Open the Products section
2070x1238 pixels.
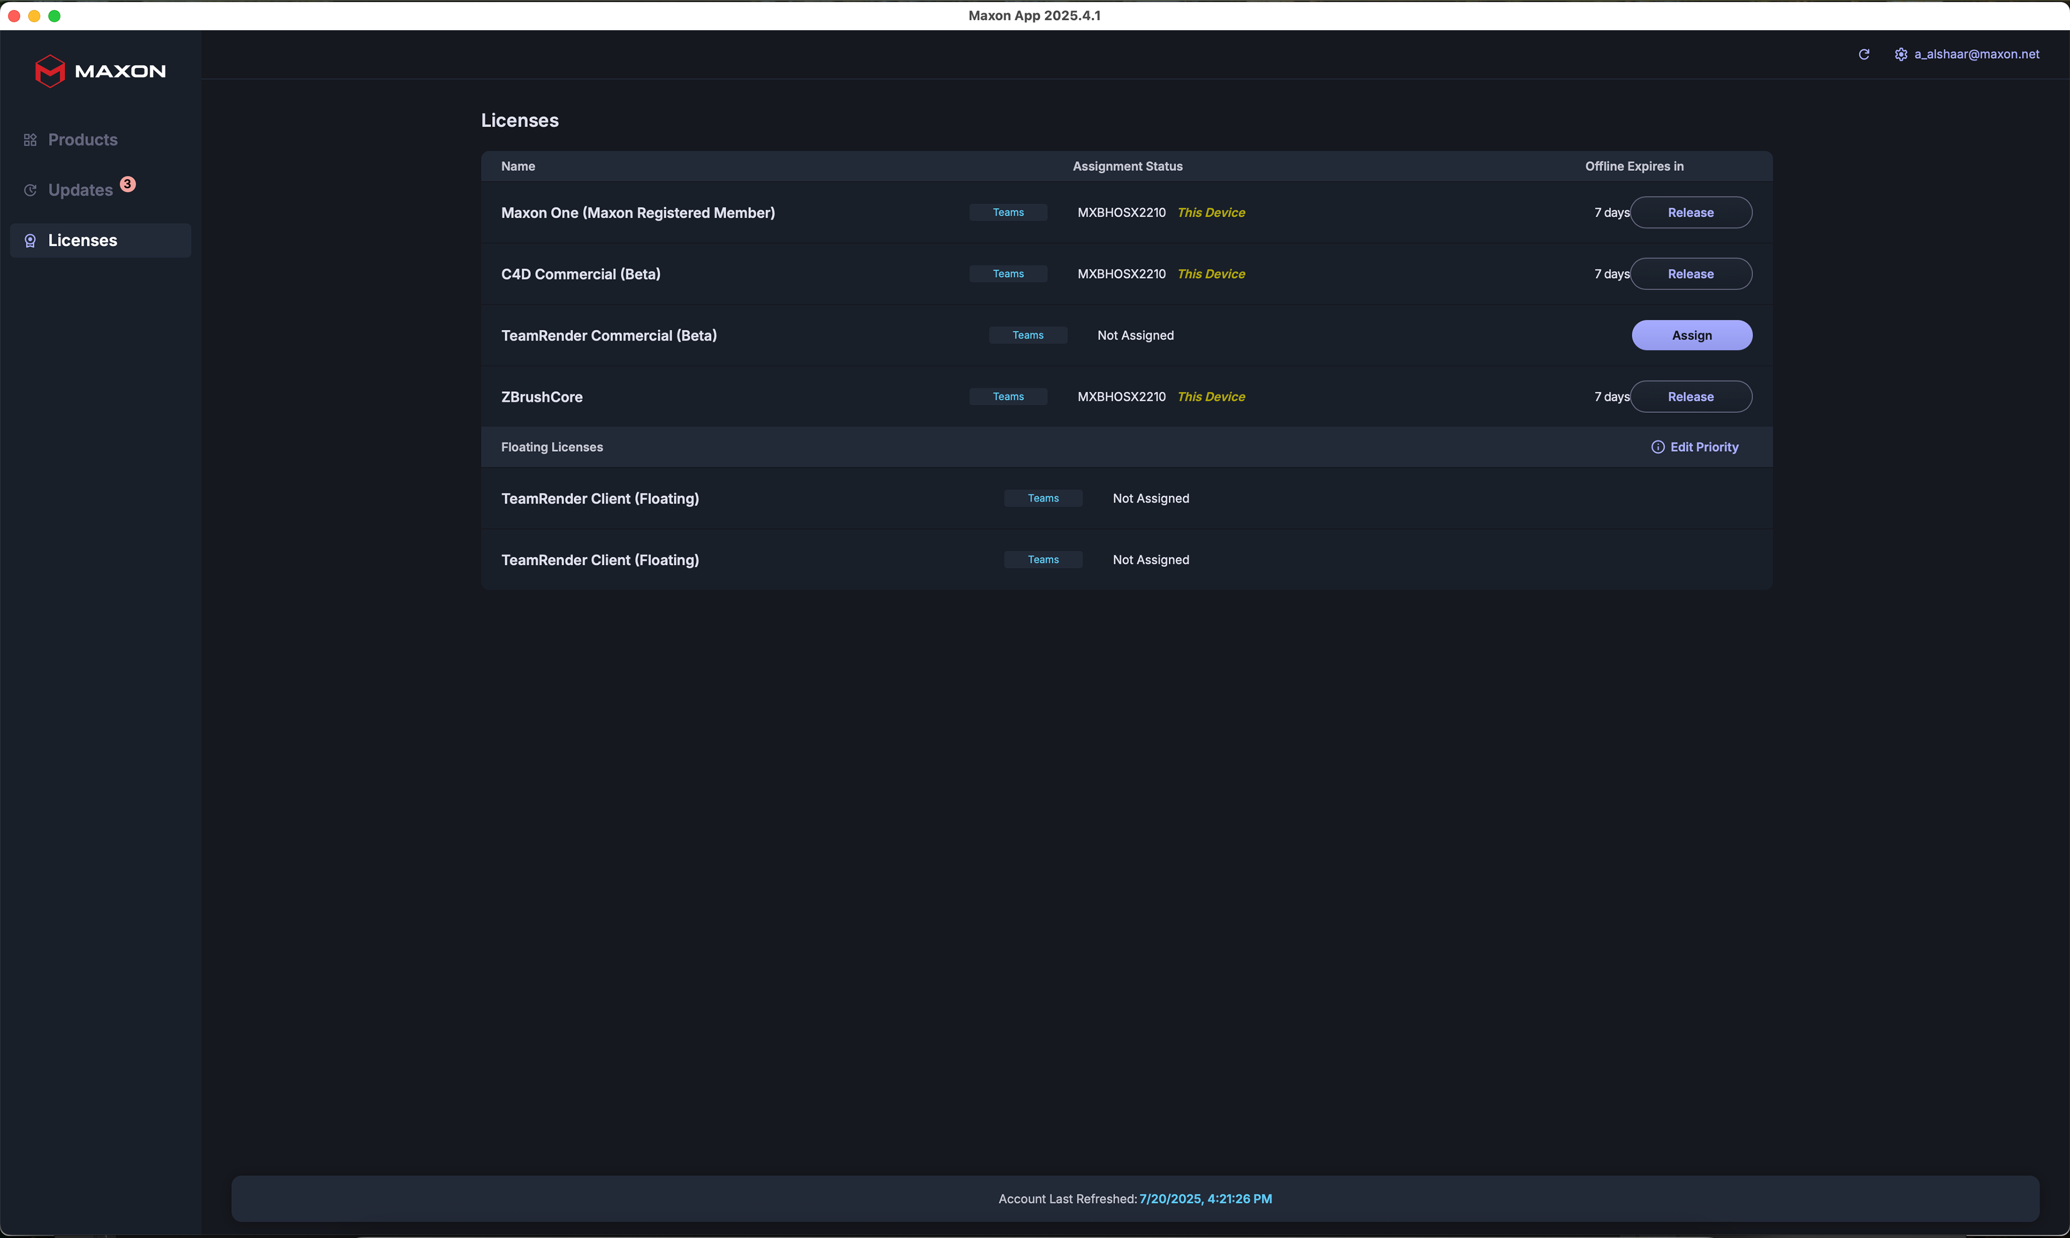pyautogui.click(x=100, y=140)
